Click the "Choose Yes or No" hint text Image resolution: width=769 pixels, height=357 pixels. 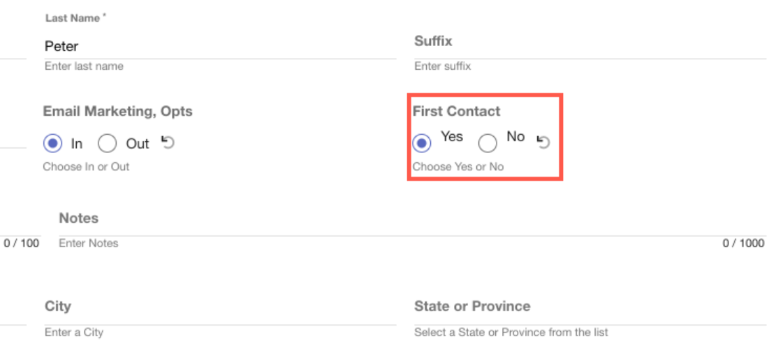tap(458, 167)
